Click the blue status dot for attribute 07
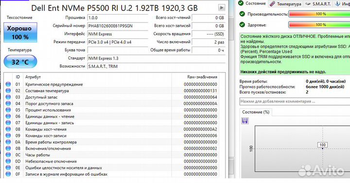Screen dimensions: 350x183 pyautogui.click(x=8, y=123)
